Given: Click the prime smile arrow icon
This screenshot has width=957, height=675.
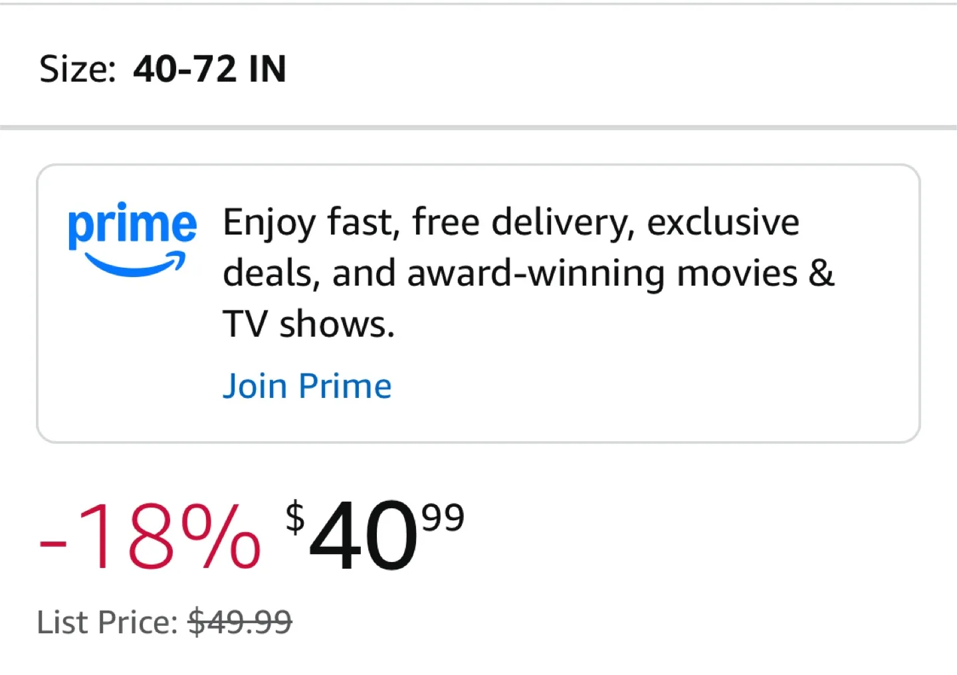Looking at the screenshot, I should click(x=136, y=264).
